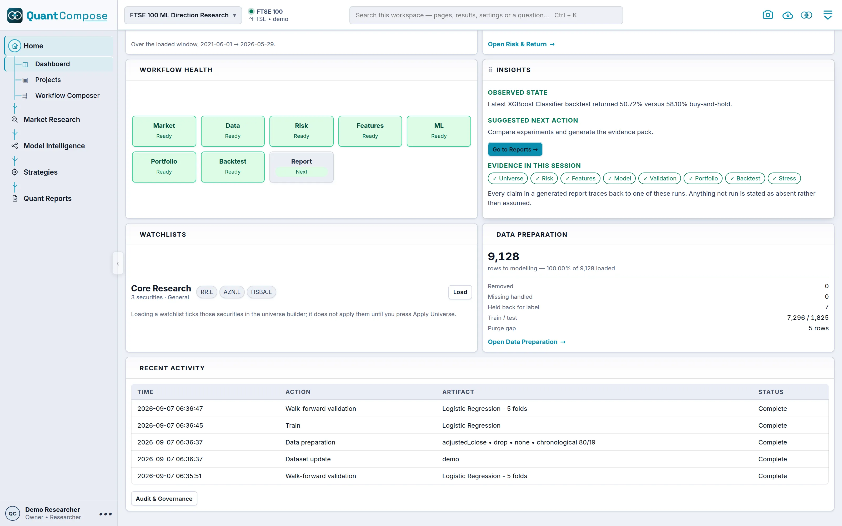This screenshot has width=842, height=526.
Task: Open Workflow Composer from the sidebar
Action: point(67,95)
